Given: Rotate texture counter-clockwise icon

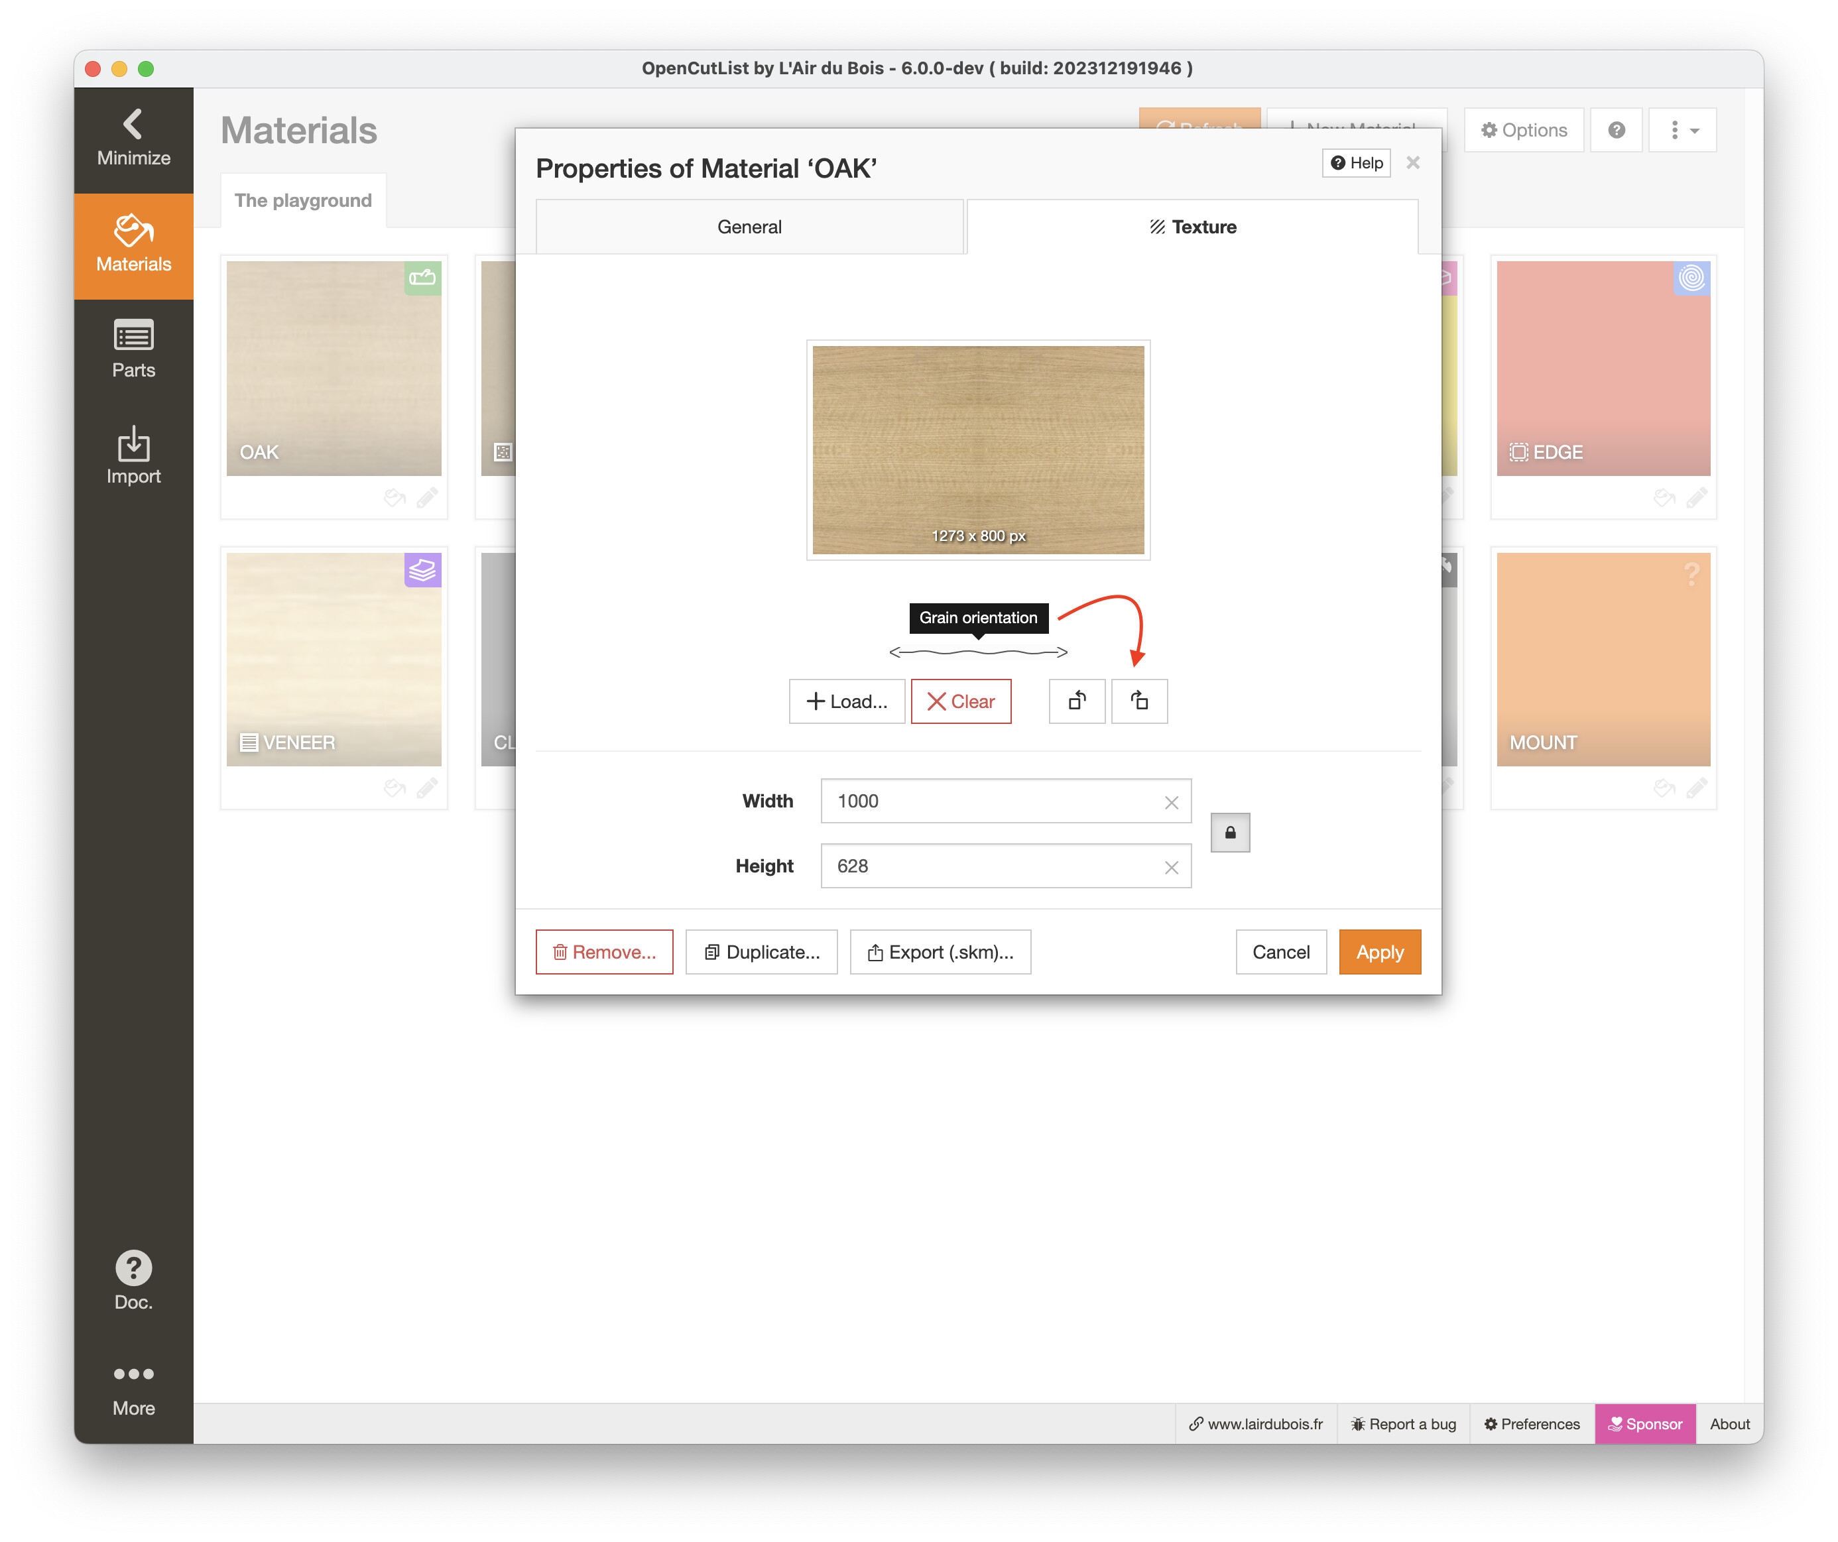Looking at the screenshot, I should 1077,701.
